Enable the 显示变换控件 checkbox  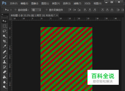(46, 10)
